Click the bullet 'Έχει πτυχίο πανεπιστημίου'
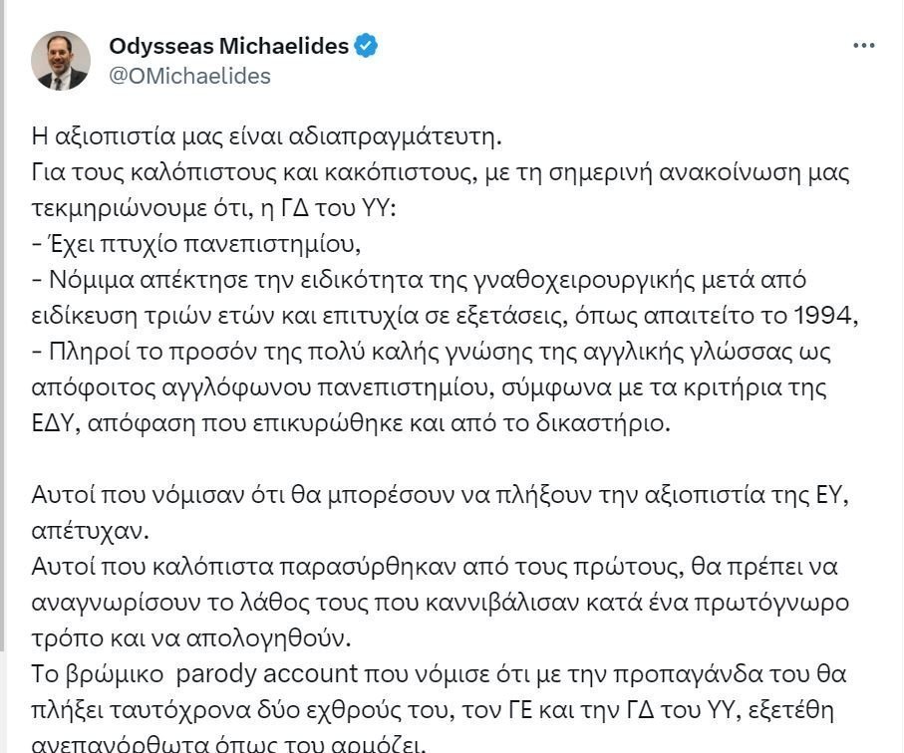 click(x=196, y=244)
